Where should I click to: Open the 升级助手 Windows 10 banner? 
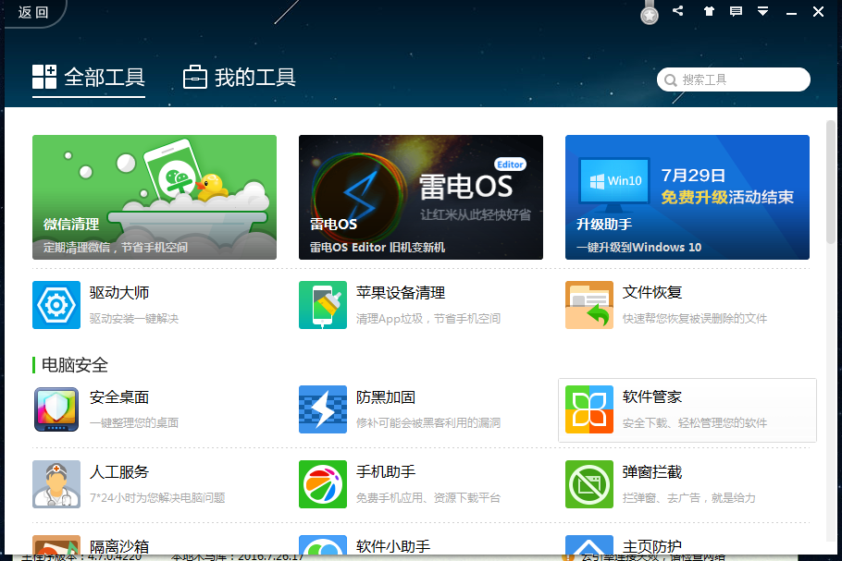click(x=687, y=198)
